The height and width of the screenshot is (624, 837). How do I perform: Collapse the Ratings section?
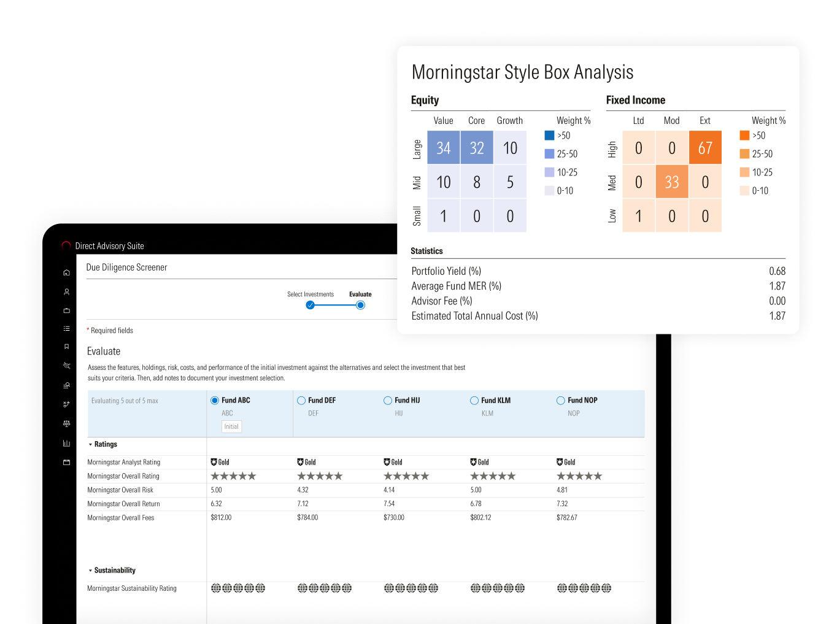click(x=90, y=444)
